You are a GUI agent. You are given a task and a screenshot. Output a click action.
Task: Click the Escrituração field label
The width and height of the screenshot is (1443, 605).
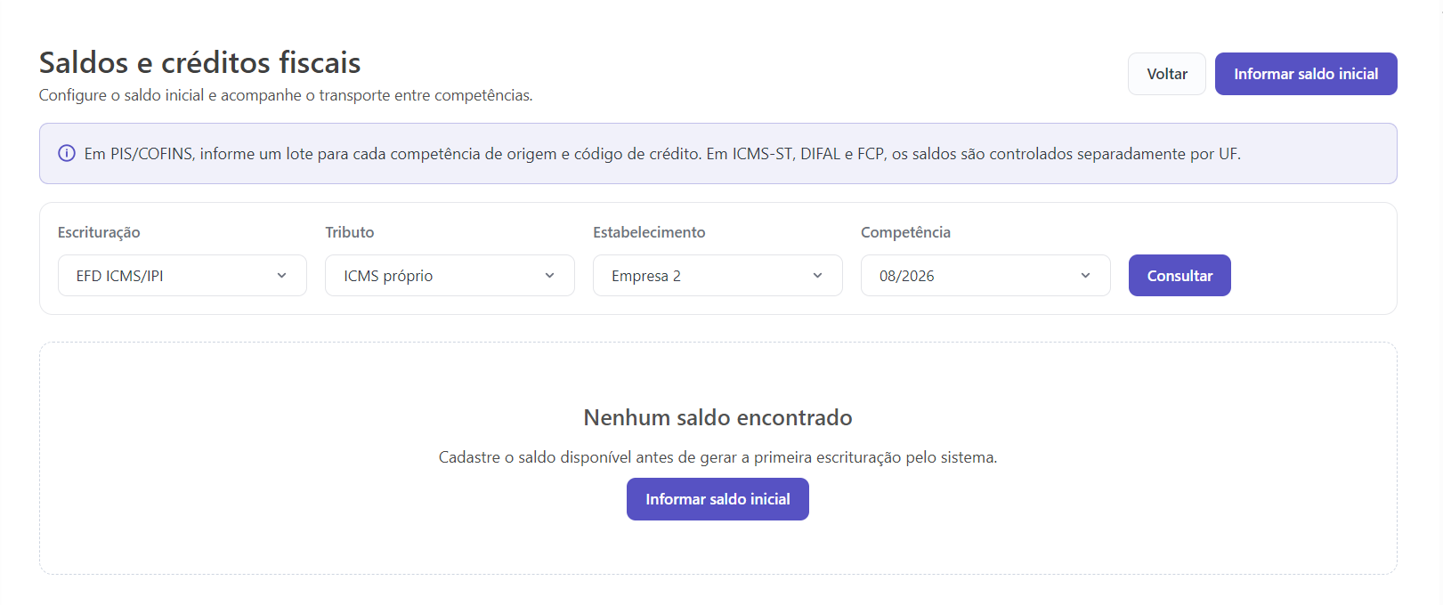(99, 232)
